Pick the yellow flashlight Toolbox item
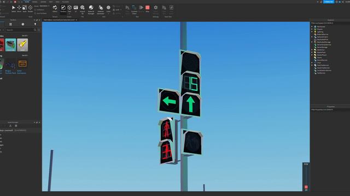Screen dimensions: 350x196 [x=22, y=45]
